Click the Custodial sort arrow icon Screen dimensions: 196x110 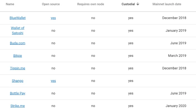click(138, 4)
